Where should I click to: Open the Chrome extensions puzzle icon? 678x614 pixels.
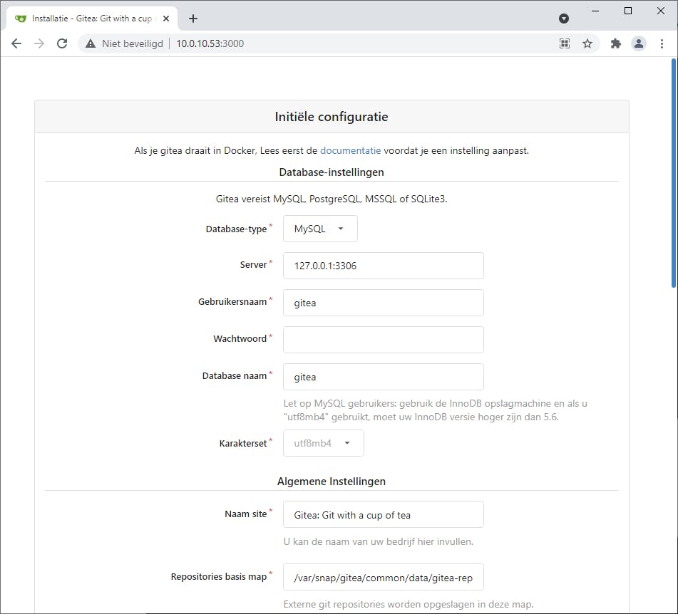coord(615,43)
